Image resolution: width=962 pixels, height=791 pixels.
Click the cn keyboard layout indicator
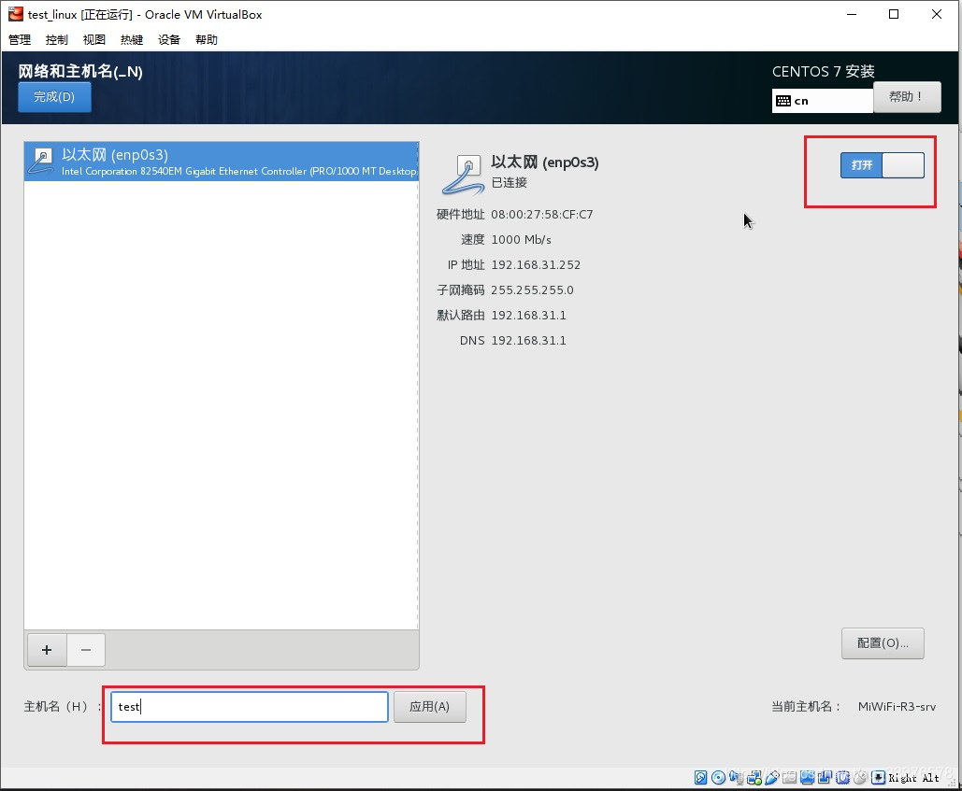822,101
